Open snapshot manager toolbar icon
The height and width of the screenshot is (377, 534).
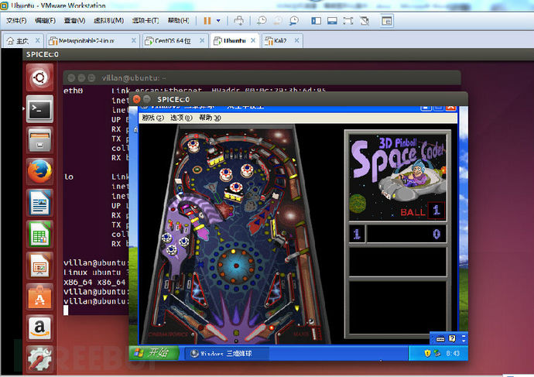coord(293,21)
